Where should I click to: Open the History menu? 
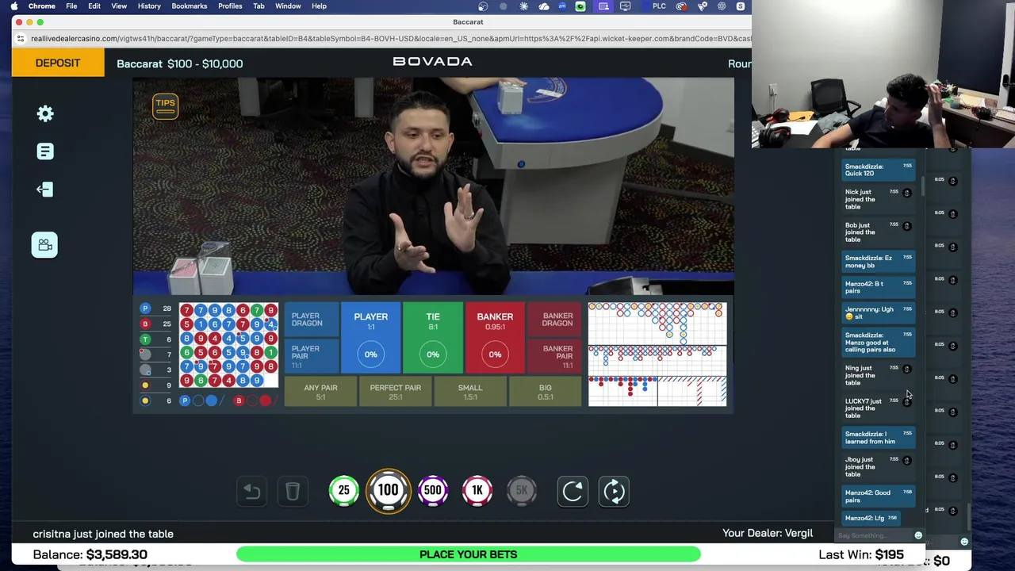[x=149, y=6]
